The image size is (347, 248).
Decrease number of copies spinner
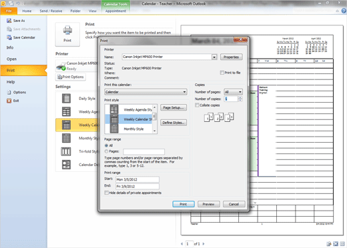[x=240, y=100]
